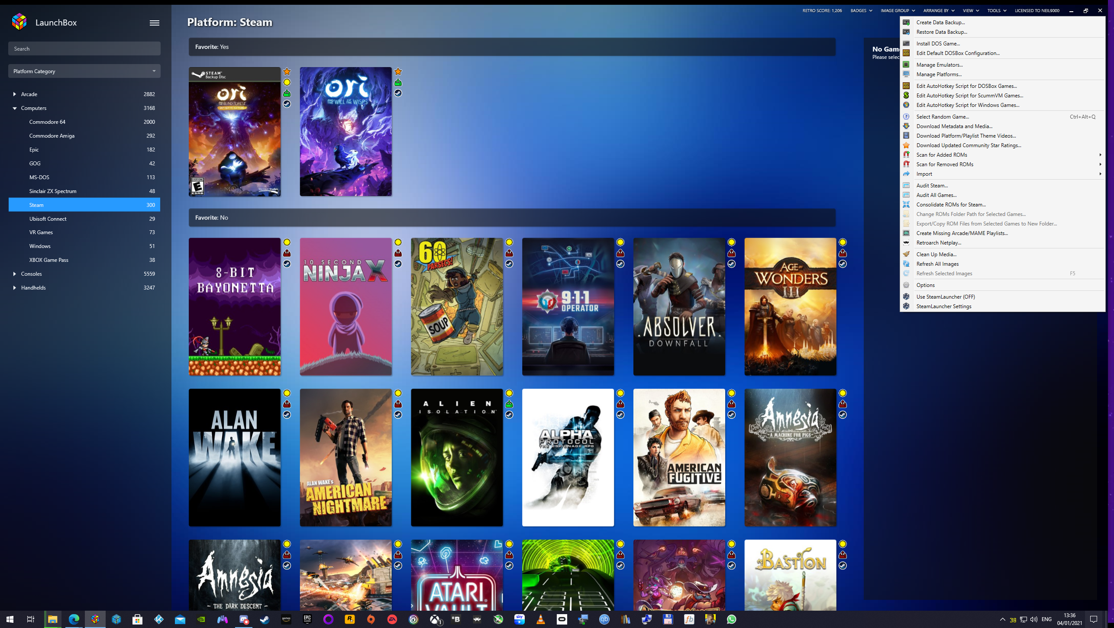This screenshot has height=628, width=1114.
Task: Click the Options gear icon in Tools menu
Action: [906, 285]
